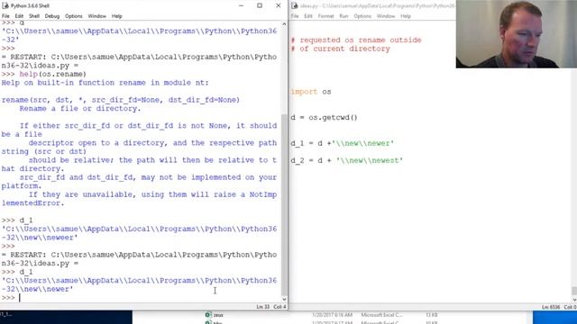
Task: Click 'Col: 4' in shell status bar
Action: 279,307
